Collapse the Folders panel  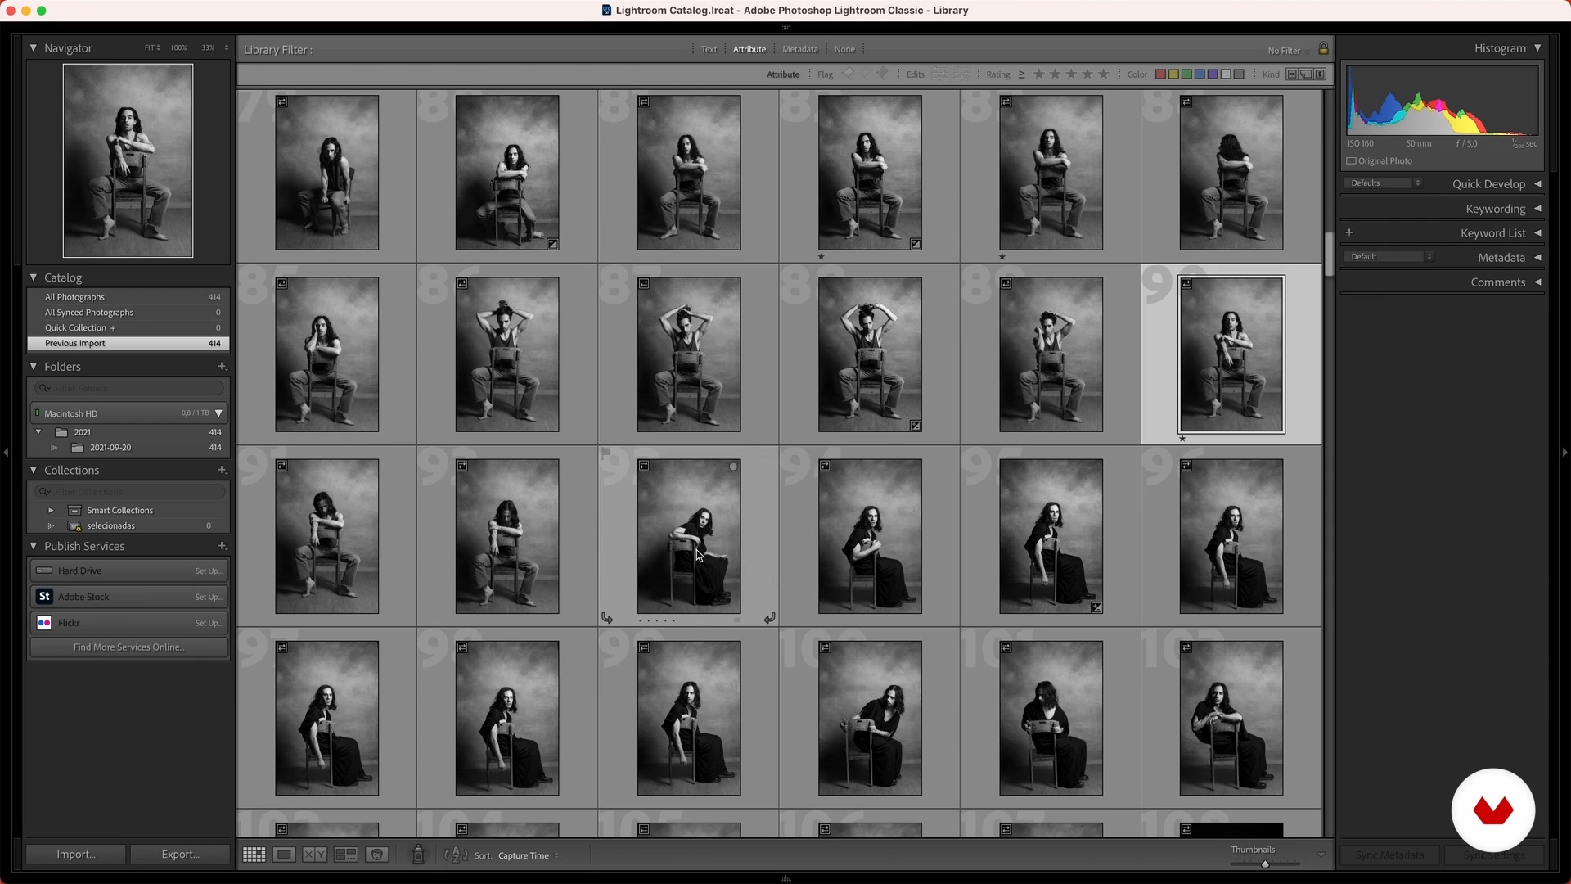(34, 366)
